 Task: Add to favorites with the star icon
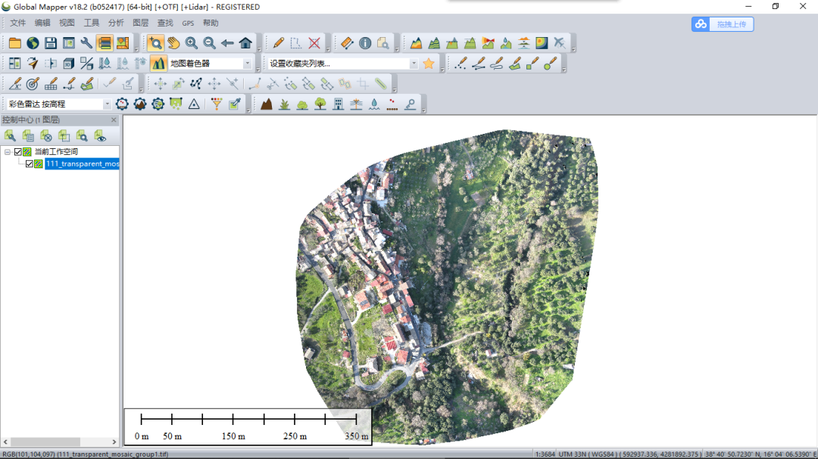tap(429, 64)
